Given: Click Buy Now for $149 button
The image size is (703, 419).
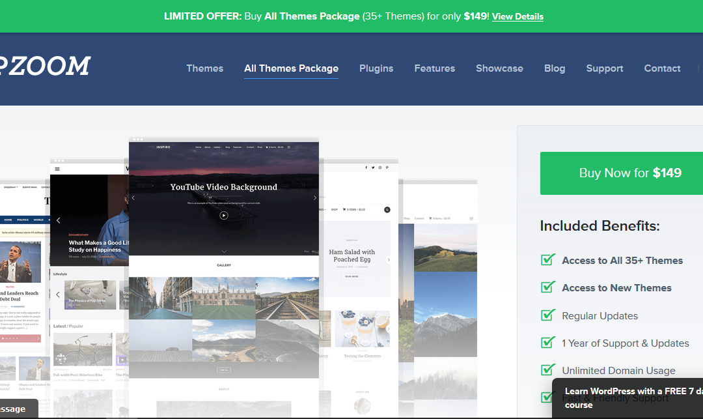Looking at the screenshot, I should [x=622, y=173].
